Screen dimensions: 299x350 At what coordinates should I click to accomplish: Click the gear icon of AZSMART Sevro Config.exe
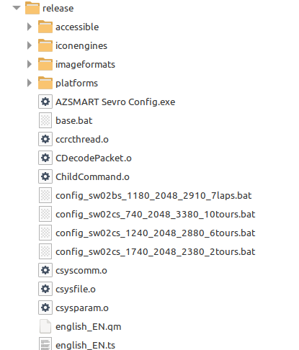45,102
